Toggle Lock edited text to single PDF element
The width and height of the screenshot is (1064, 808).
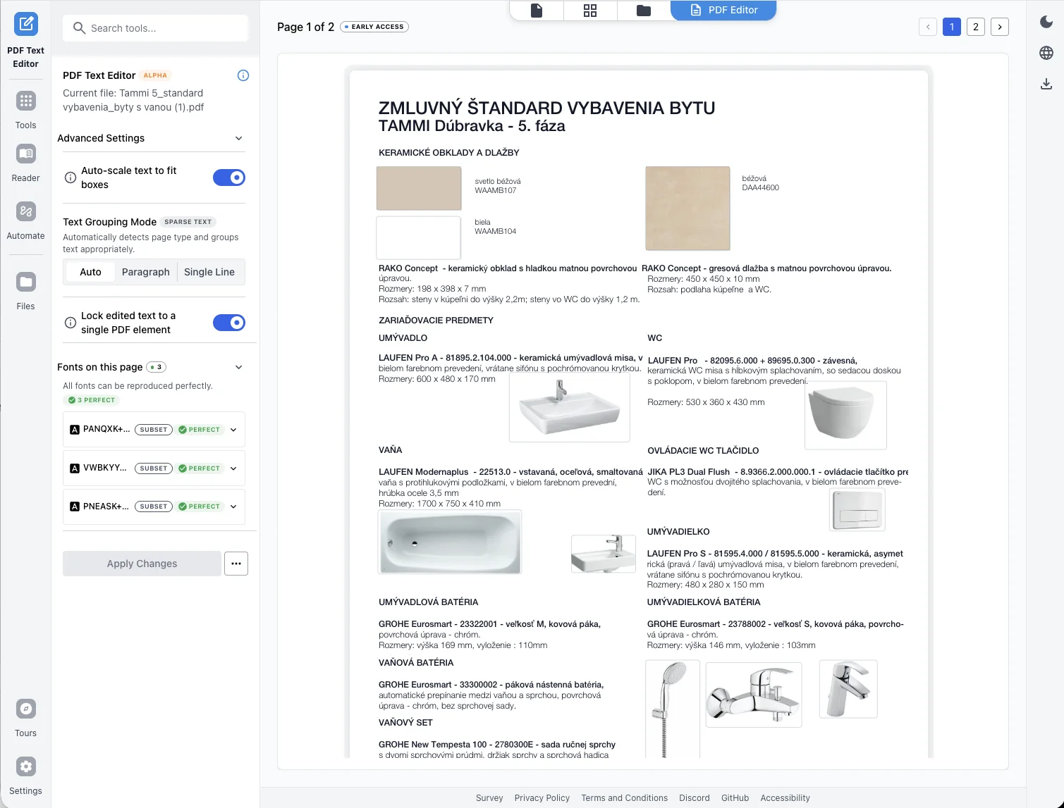229,323
